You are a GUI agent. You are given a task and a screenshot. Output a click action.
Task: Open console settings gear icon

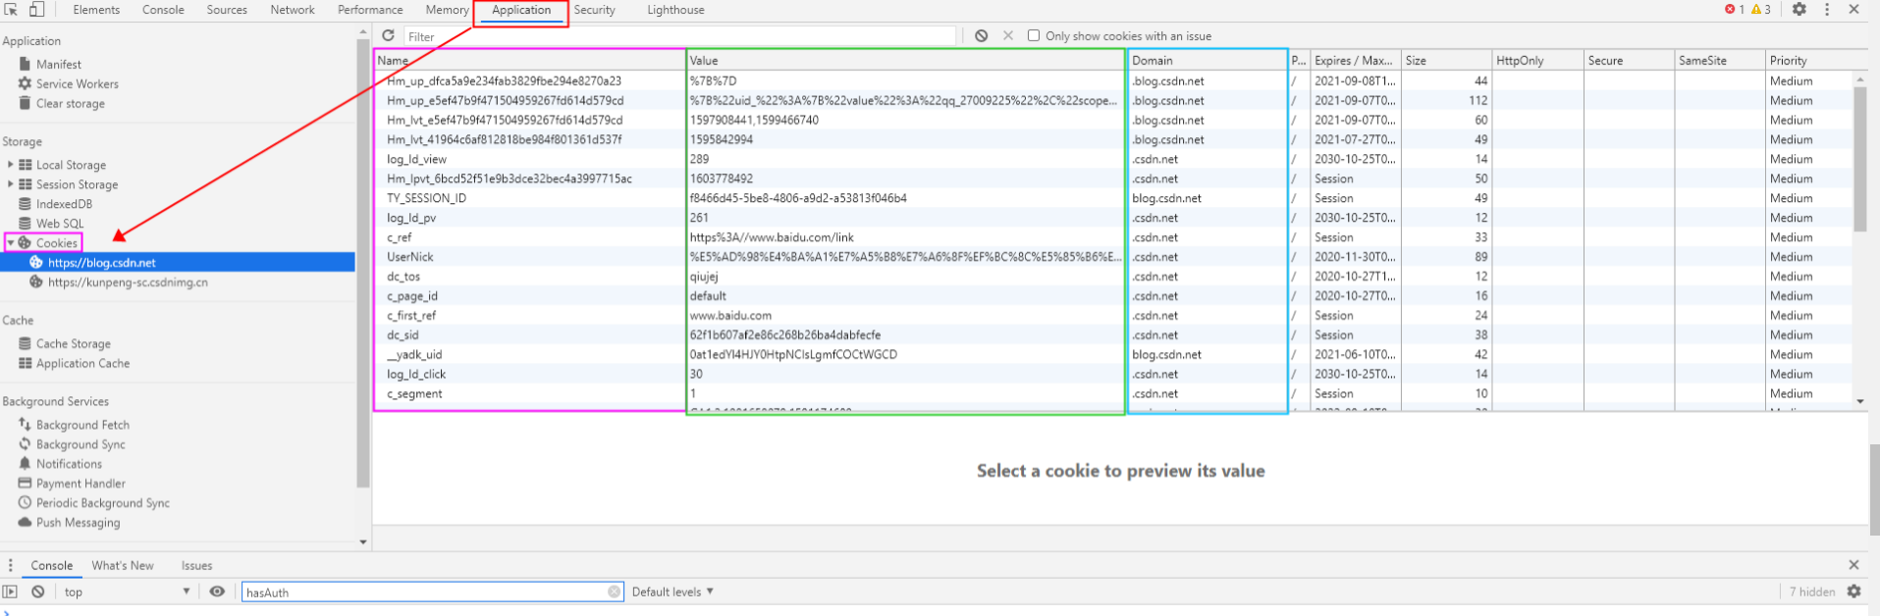pos(1853,591)
